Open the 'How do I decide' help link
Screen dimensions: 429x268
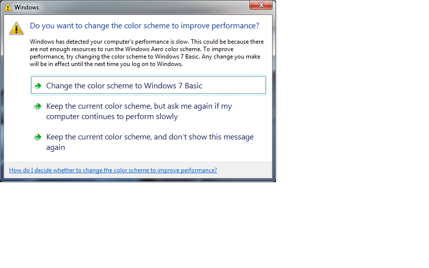[113, 170]
